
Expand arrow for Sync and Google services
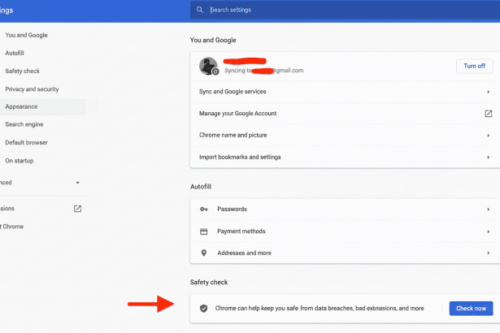coord(488,92)
